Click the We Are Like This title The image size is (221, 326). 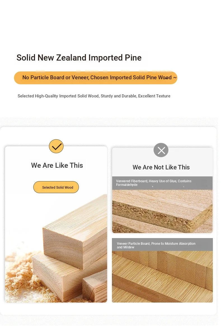(57, 165)
